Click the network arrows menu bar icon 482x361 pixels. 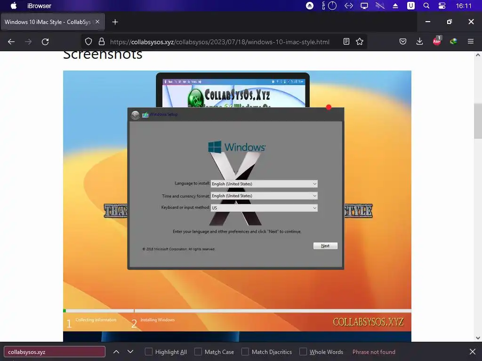click(x=349, y=6)
